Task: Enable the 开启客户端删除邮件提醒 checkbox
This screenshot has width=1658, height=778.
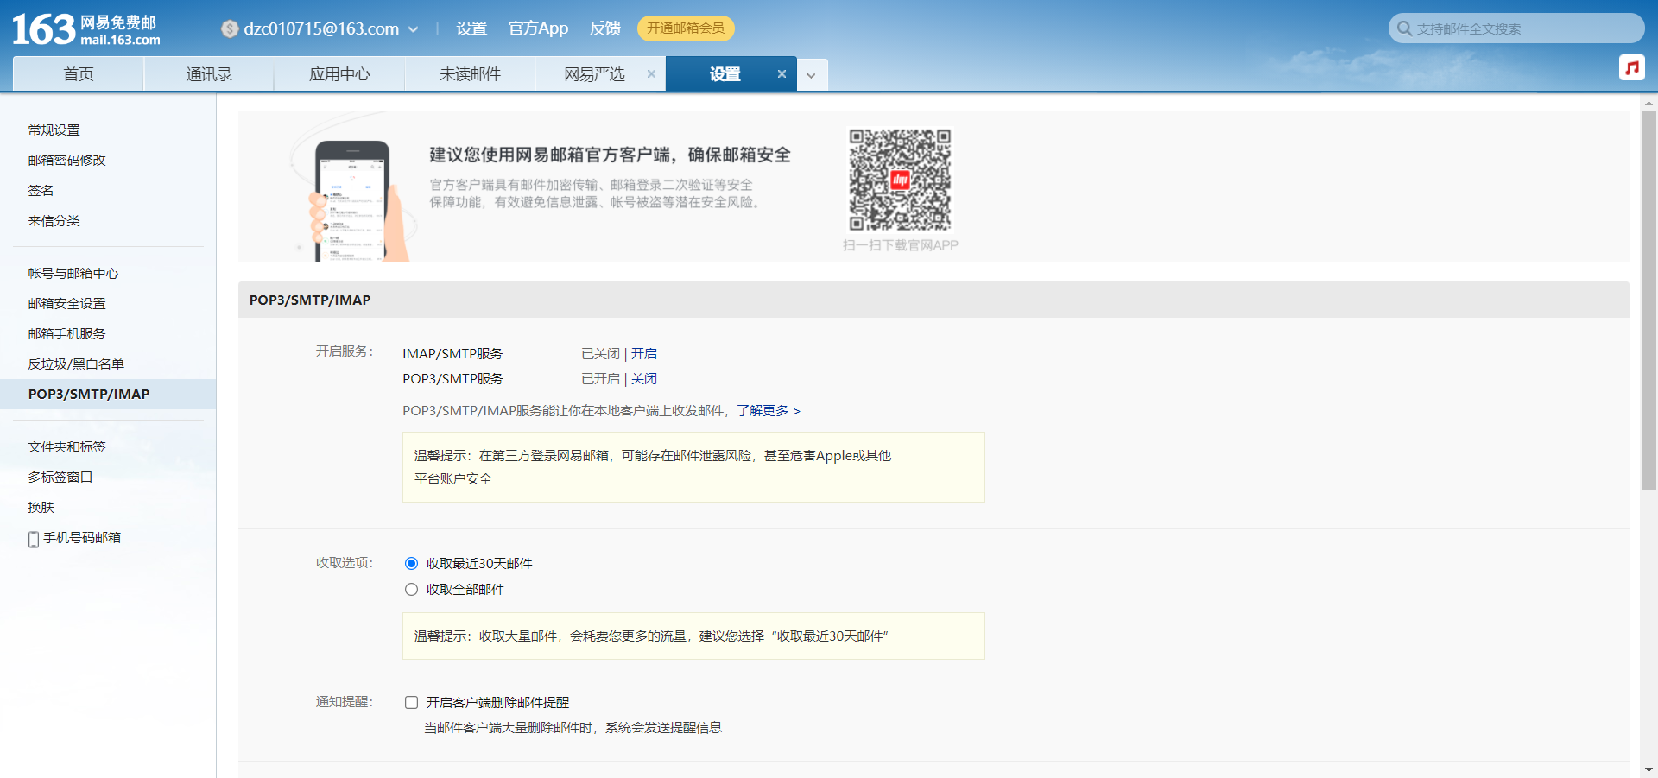Action: coord(412,702)
